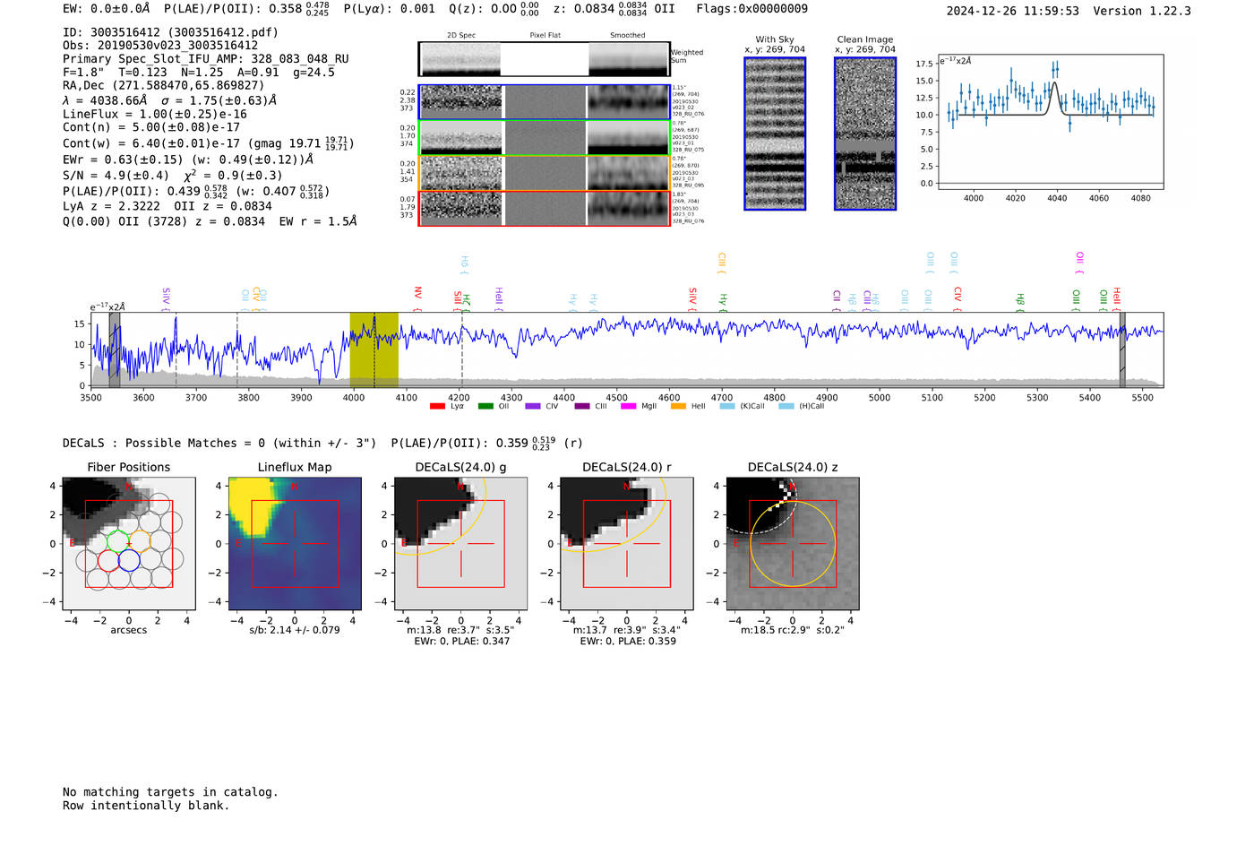Click the m:18.5 rc:2.9" s:0.2" caption

pos(793,630)
